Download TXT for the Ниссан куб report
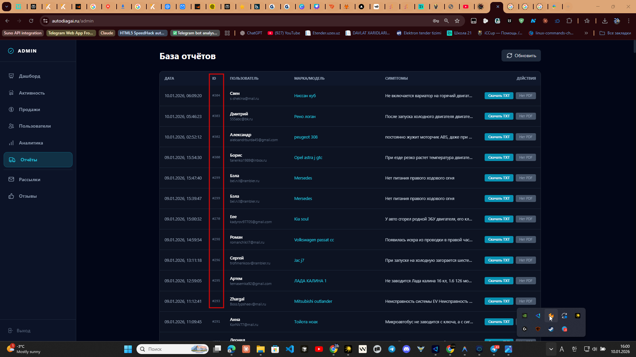 point(499,96)
